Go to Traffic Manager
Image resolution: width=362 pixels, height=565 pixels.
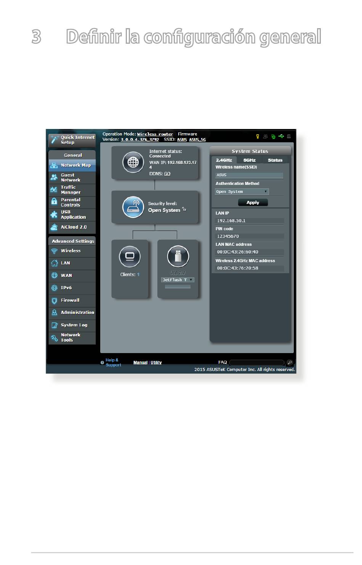pyautogui.click(x=72, y=190)
